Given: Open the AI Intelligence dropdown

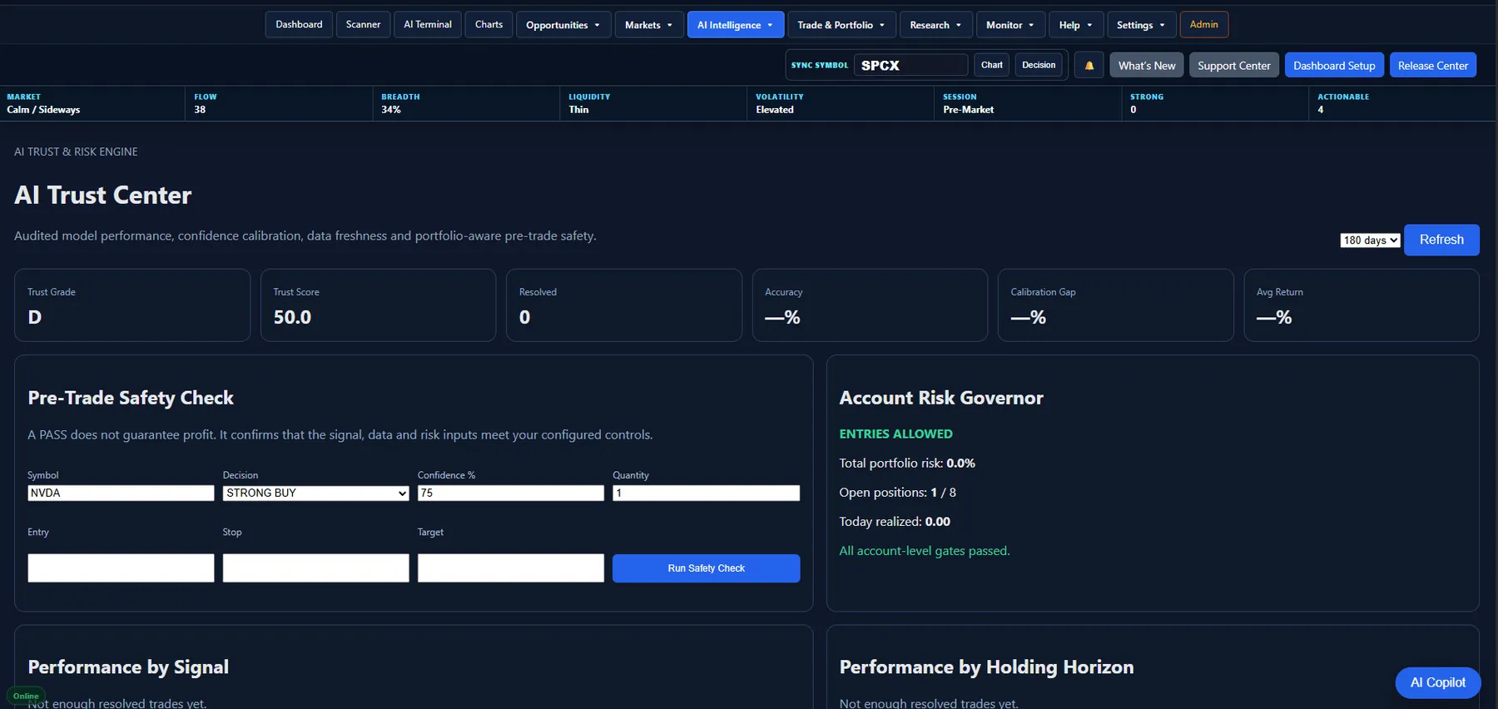Looking at the screenshot, I should (736, 25).
